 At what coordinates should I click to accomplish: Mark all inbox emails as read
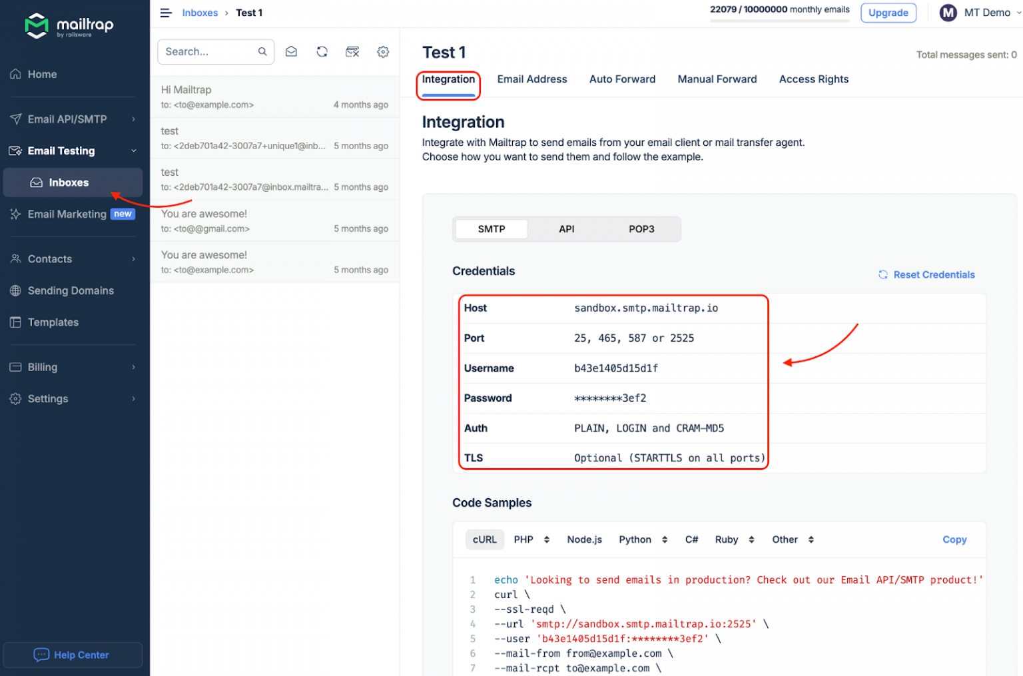291,51
